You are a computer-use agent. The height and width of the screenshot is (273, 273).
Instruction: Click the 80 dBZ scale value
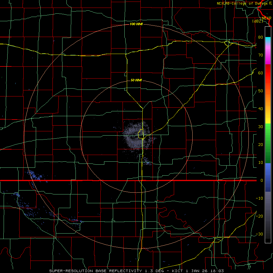click(x=261, y=37)
